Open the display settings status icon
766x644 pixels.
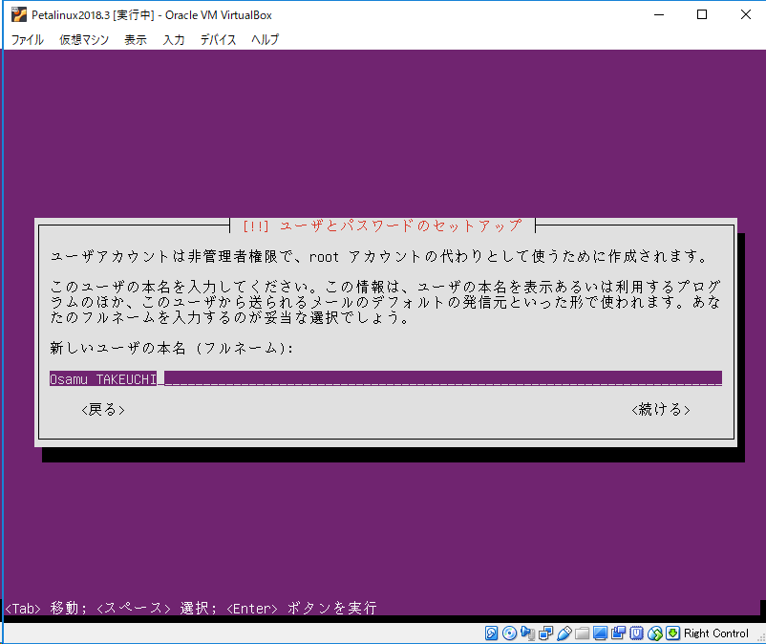click(602, 633)
